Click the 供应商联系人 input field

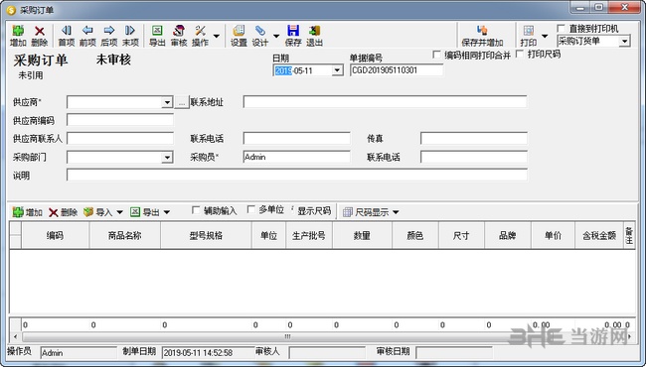(x=120, y=138)
